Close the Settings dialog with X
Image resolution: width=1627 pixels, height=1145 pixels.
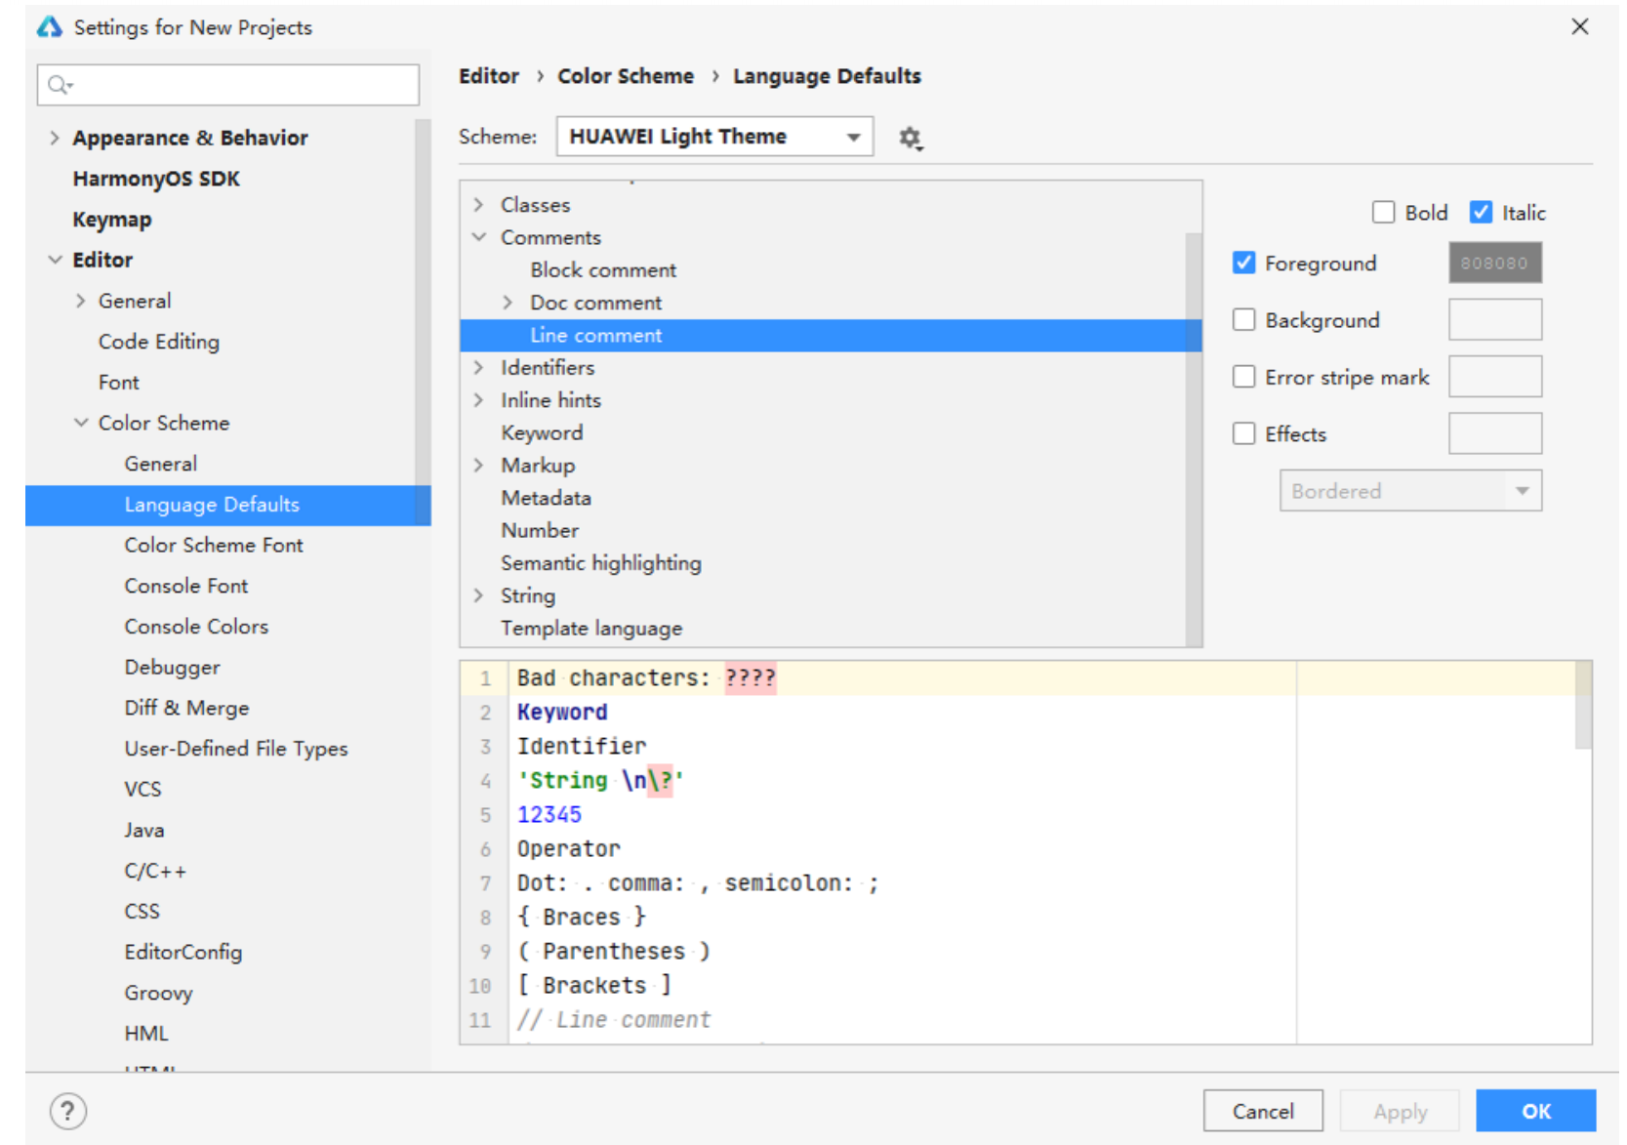(x=1579, y=26)
